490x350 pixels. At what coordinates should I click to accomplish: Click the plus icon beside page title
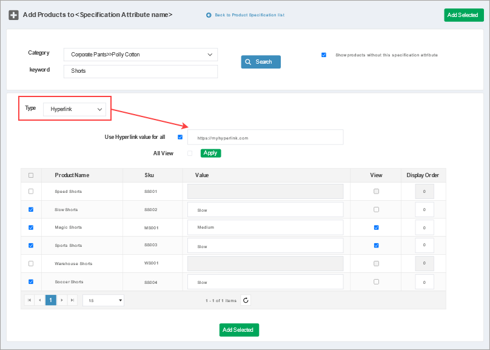coord(13,15)
